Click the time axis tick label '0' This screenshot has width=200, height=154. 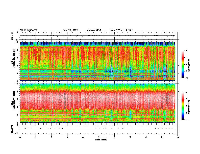point(20,137)
